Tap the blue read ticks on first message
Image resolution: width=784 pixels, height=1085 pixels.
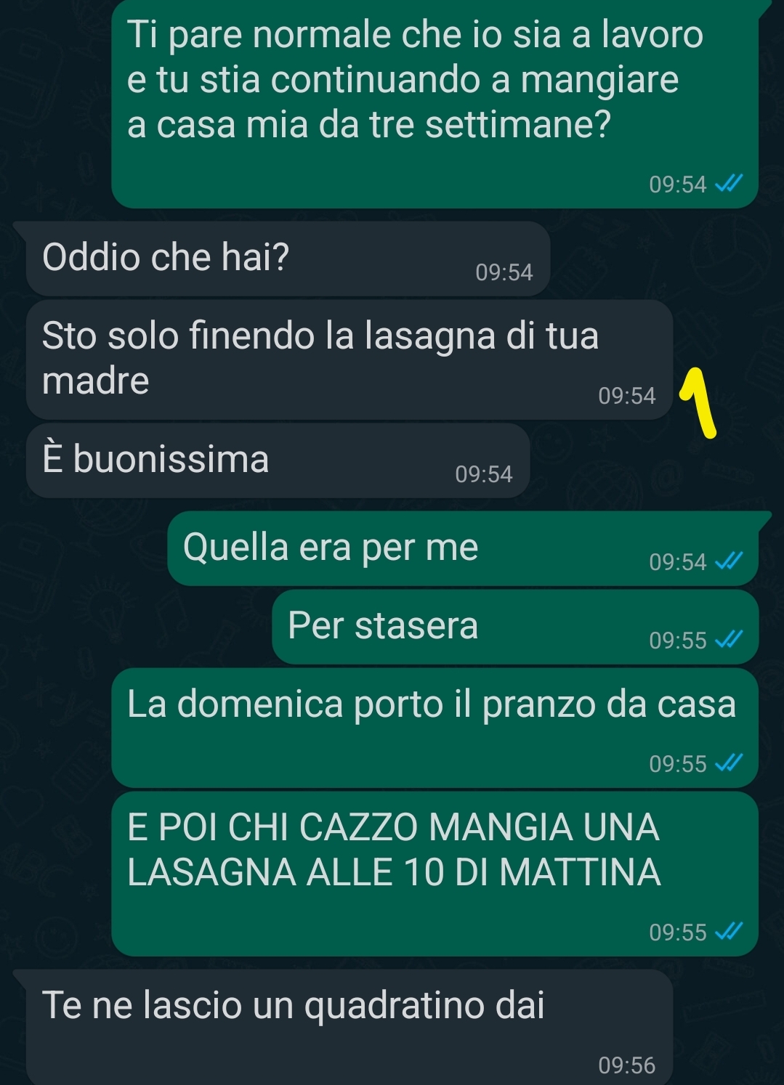pos(729,184)
